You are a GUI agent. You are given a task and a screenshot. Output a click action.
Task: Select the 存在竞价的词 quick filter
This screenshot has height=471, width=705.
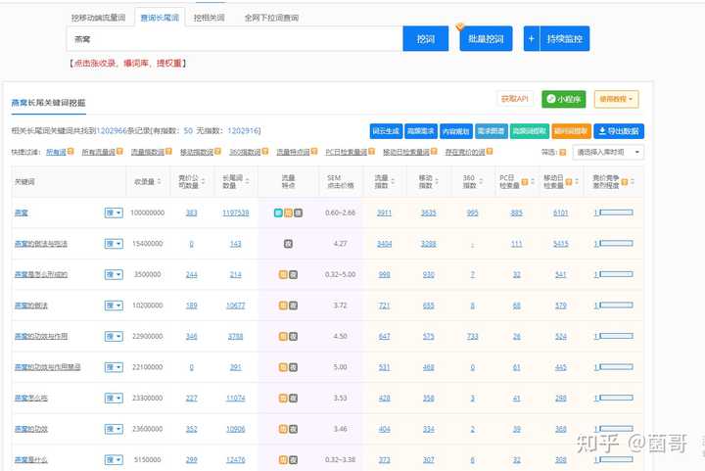(465, 153)
